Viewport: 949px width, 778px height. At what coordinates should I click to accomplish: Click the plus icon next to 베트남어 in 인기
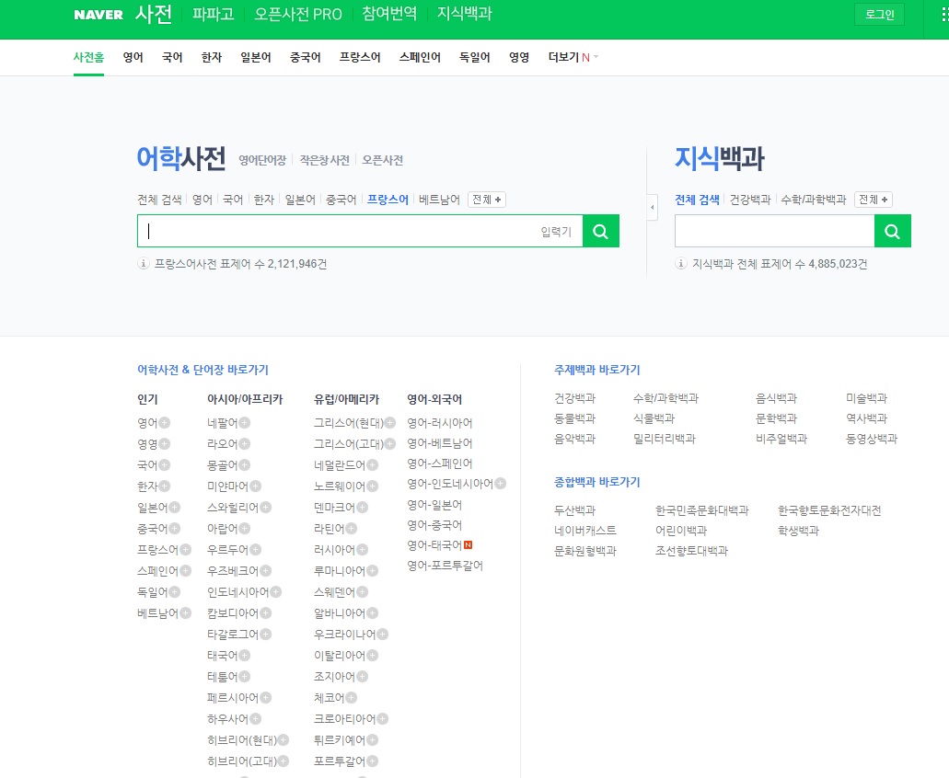coord(186,613)
